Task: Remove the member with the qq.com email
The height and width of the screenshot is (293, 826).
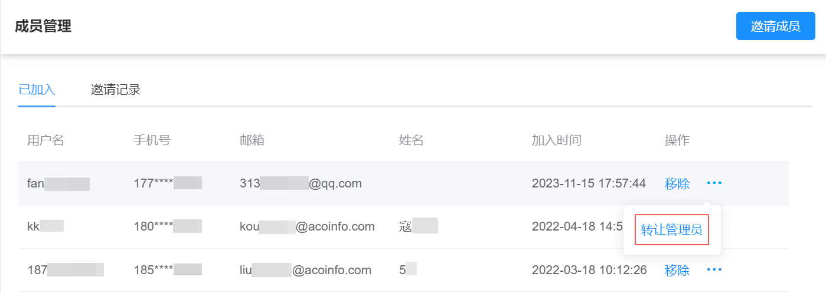Action: 677,183
